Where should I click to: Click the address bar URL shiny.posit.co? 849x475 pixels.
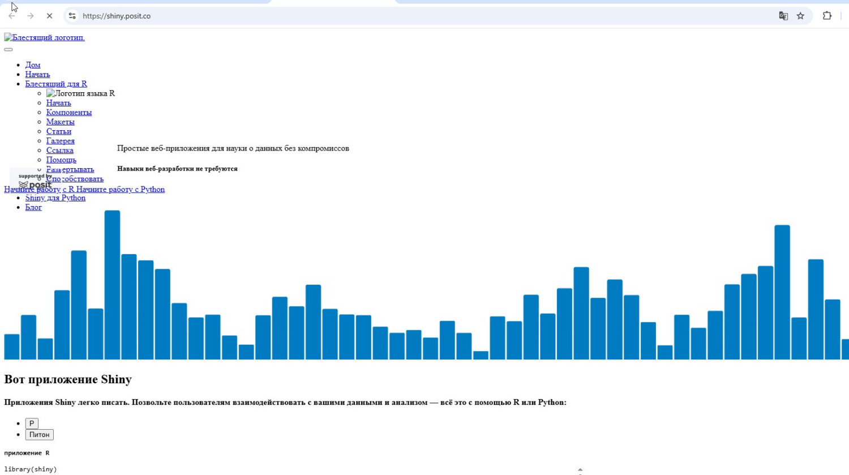coord(117,16)
